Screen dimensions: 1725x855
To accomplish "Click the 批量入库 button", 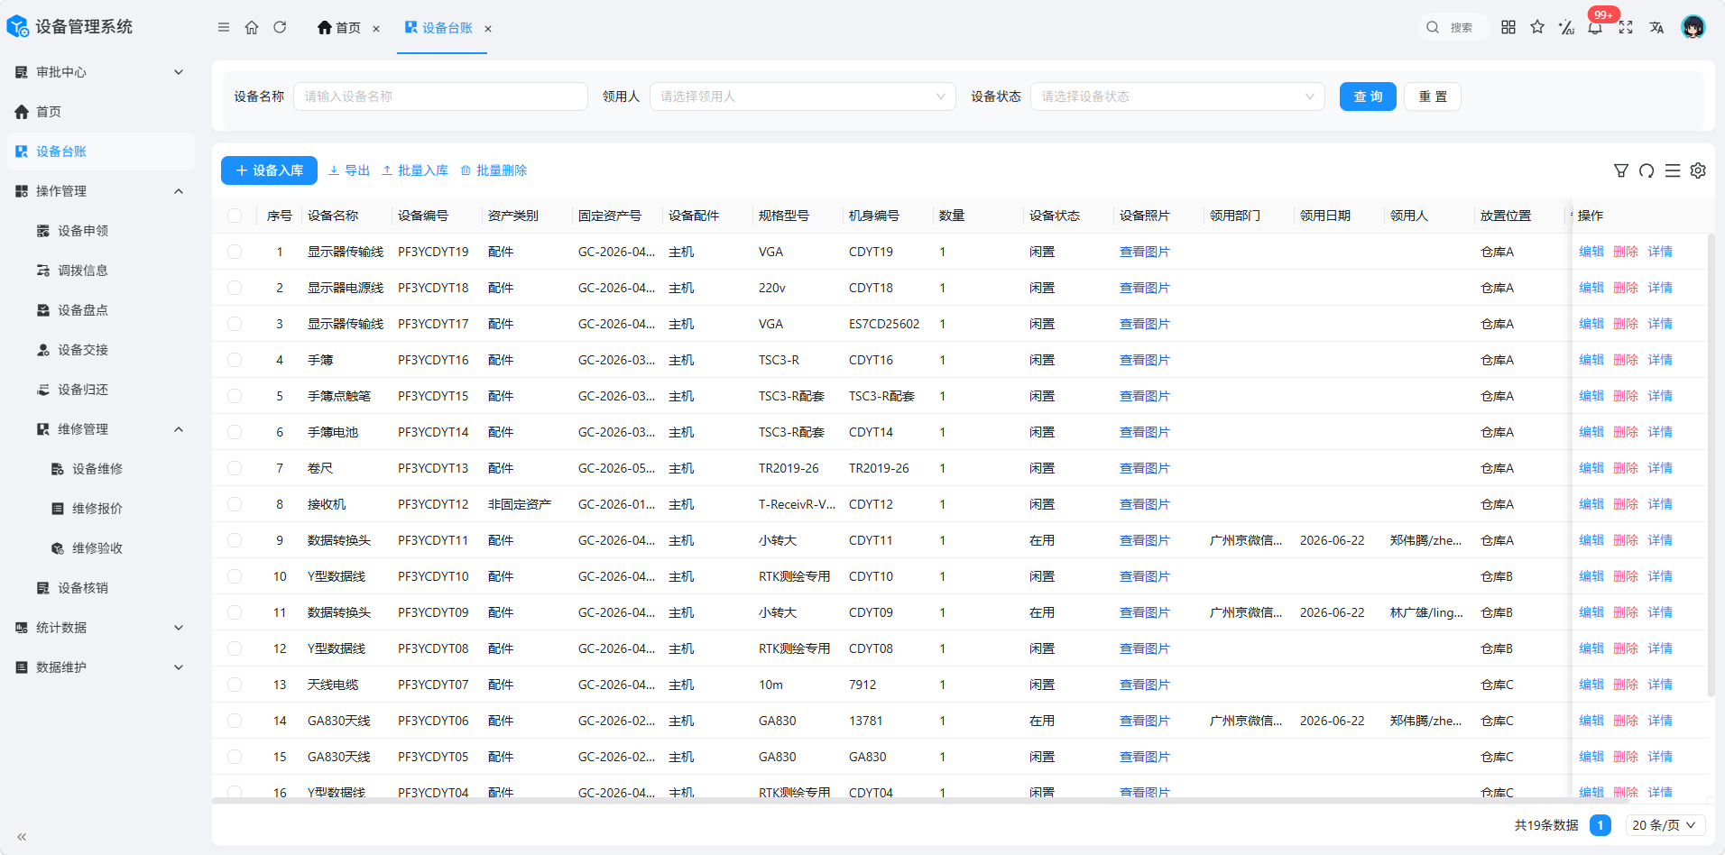I will 415,170.
